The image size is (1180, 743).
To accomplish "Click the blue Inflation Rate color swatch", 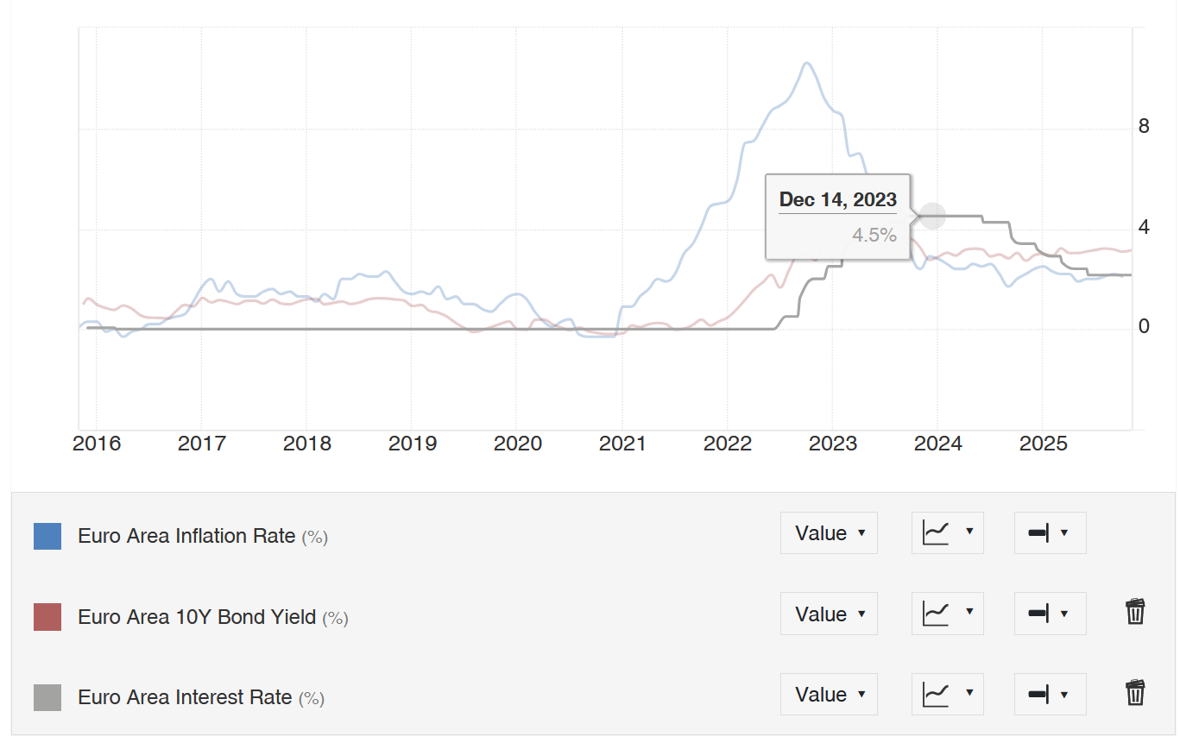I will (x=47, y=536).
